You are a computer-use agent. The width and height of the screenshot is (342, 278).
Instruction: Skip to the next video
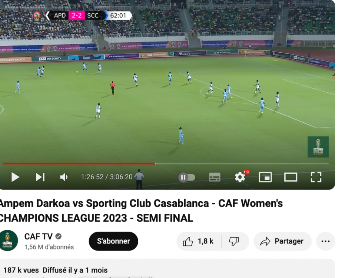(x=40, y=177)
